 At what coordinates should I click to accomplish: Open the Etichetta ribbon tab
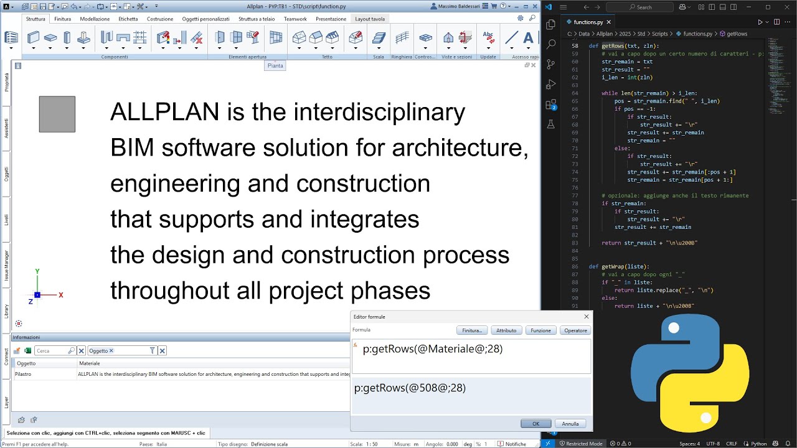click(128, 19)
